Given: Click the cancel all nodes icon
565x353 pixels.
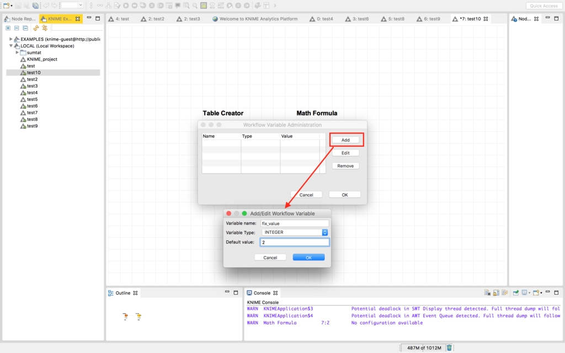Looking at the screenshot, I should tap(161, 6).
